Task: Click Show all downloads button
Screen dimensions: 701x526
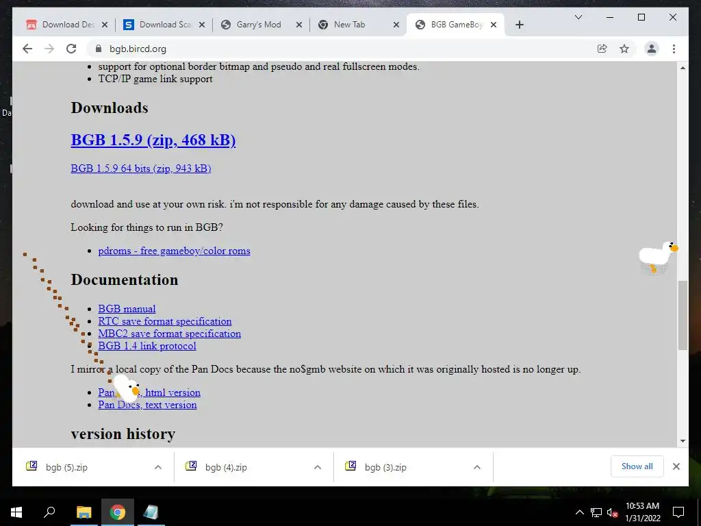Action: pos(637,466)
